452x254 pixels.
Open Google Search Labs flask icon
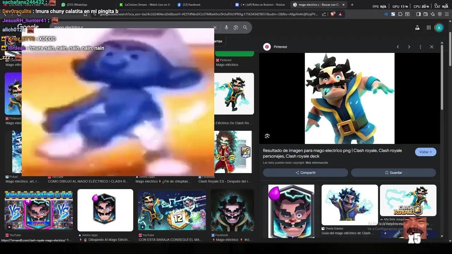click(x=417, y=28)
